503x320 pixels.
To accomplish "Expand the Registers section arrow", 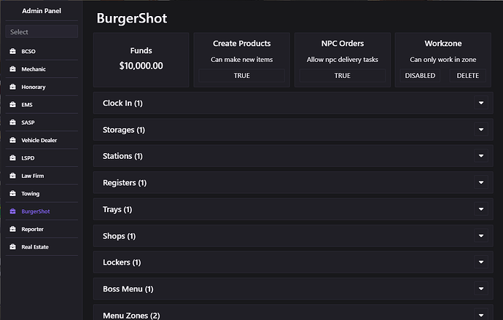I will coord(480,182).
